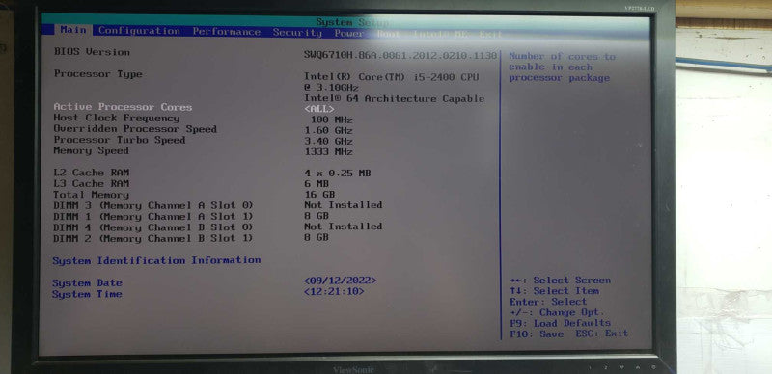Click the 100 MHz value
The width and height of the screenshot is (772, 374).
click(x=331, y=120)
